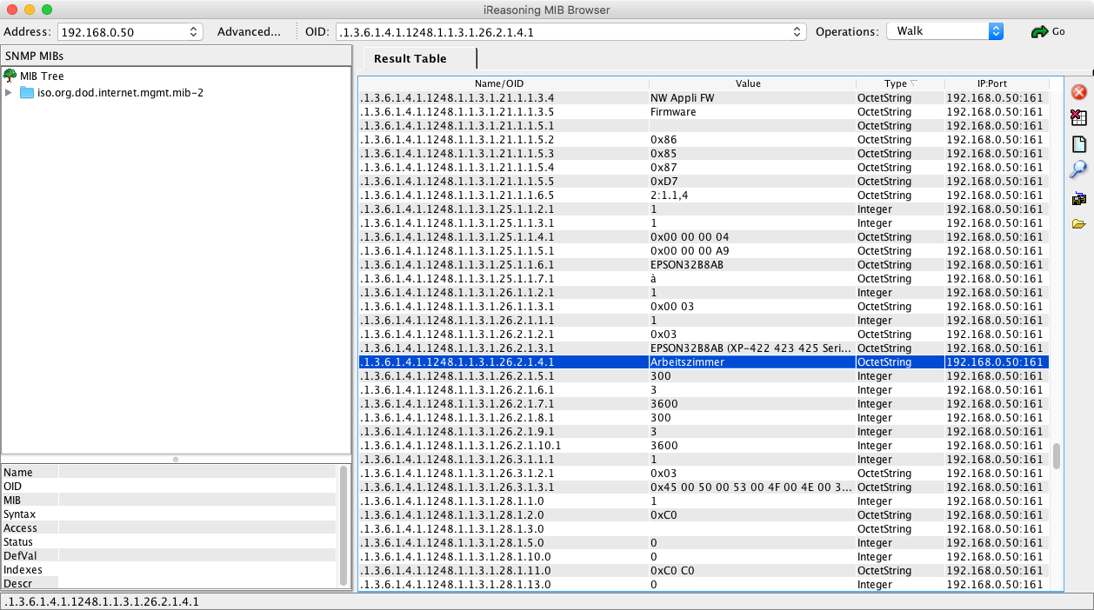The width and height of the screenshot is (1094, 610).
Task: Sort by the Type column header
Action: click(899, 83)
